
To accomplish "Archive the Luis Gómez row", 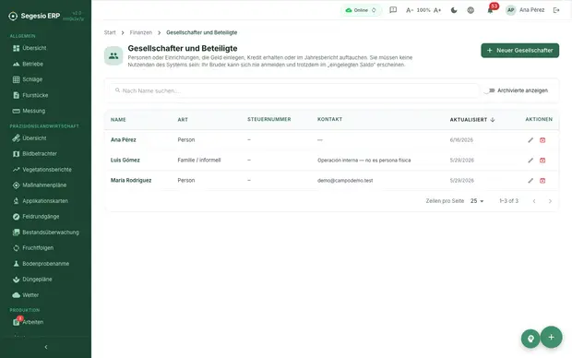I will 542,161.
